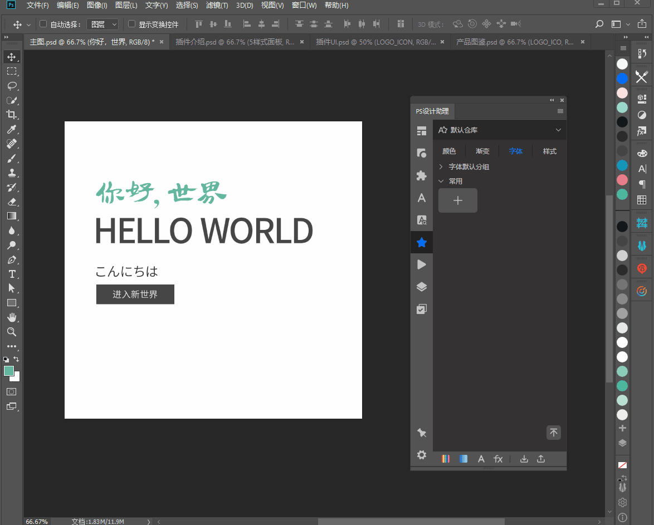Click the search icon in options bar
The width and height of the screenshot is (654, 525).
[x=599, y=24]
